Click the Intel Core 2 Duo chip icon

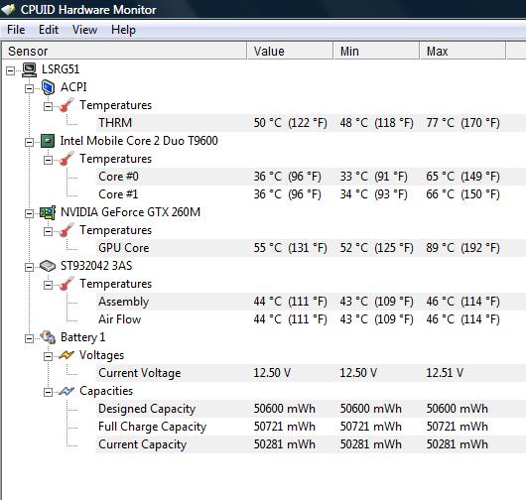click(x=48, y=141)
